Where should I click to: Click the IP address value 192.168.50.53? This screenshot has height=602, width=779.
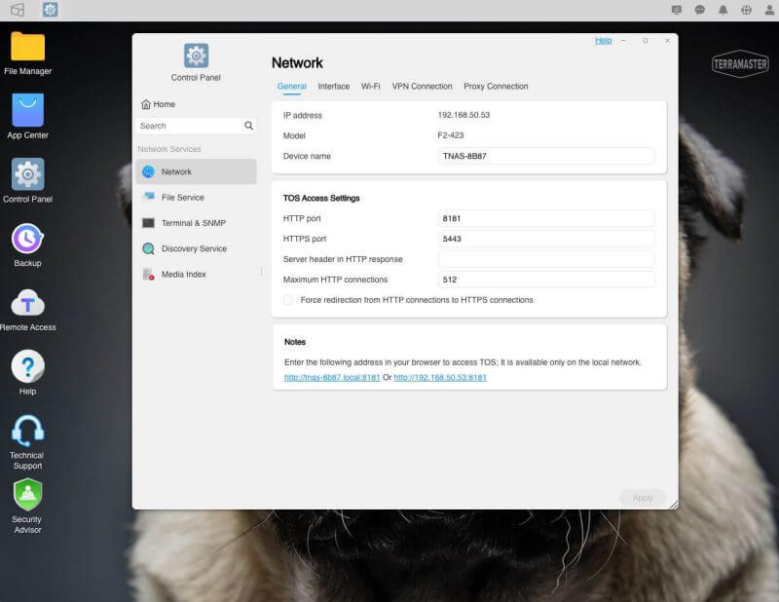click(x=464, y=115)
